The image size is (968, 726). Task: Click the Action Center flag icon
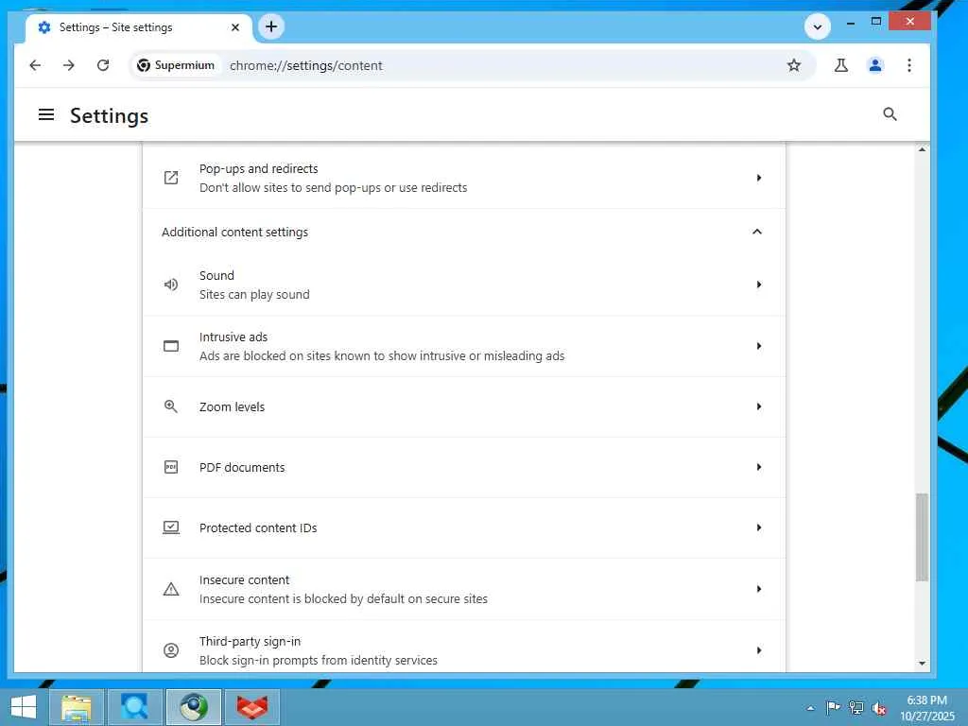pos(832,707)
